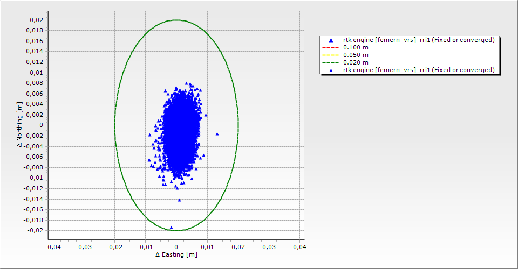Select the isolated outlier point right of the cluster
This screenshot has width=518, height=269.
point(217,134)
